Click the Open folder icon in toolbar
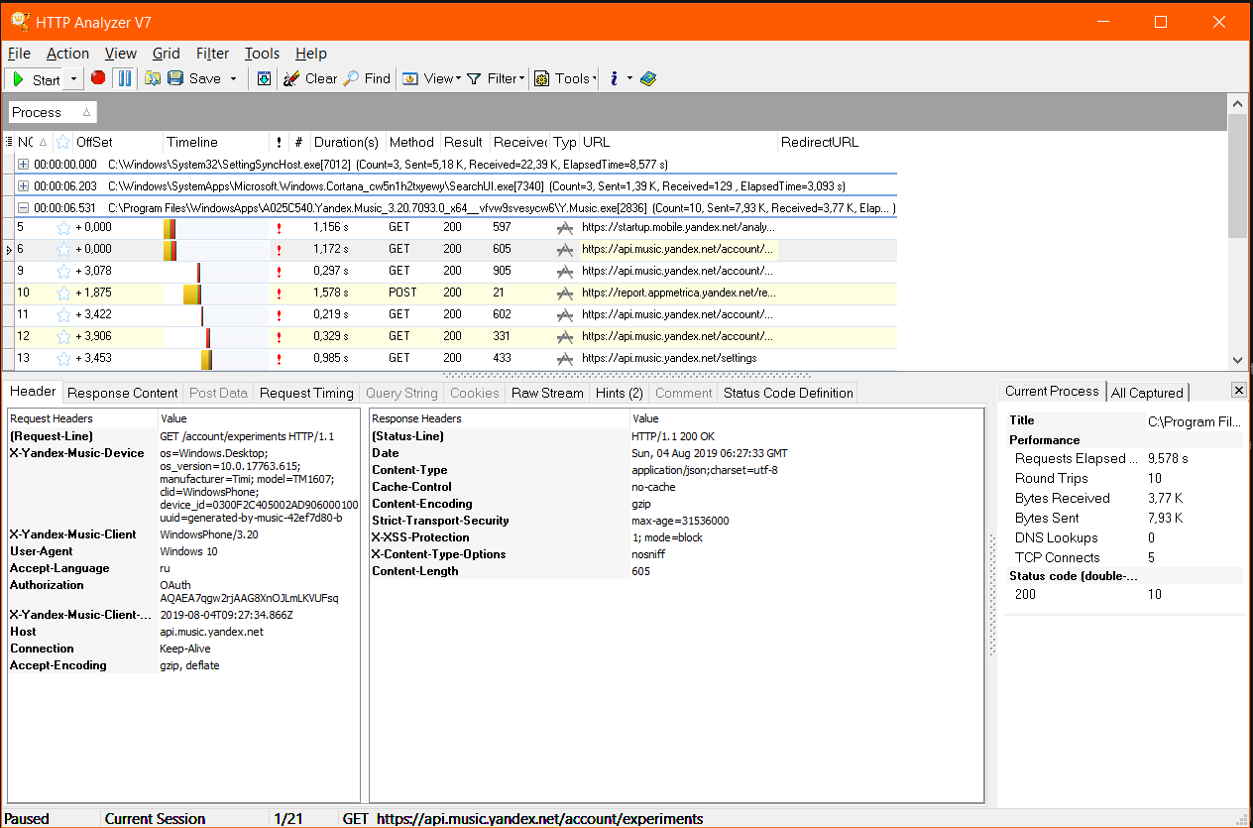Viewport: 1253px width, 828px height. [153, 78]
